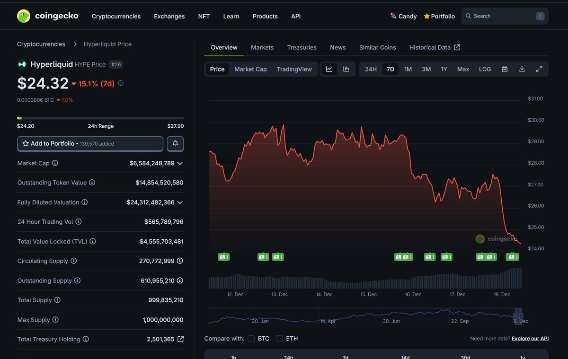Viewport: 568px width, 359px height.
Task: Switch to Markets tab
Action: (262, 47)
